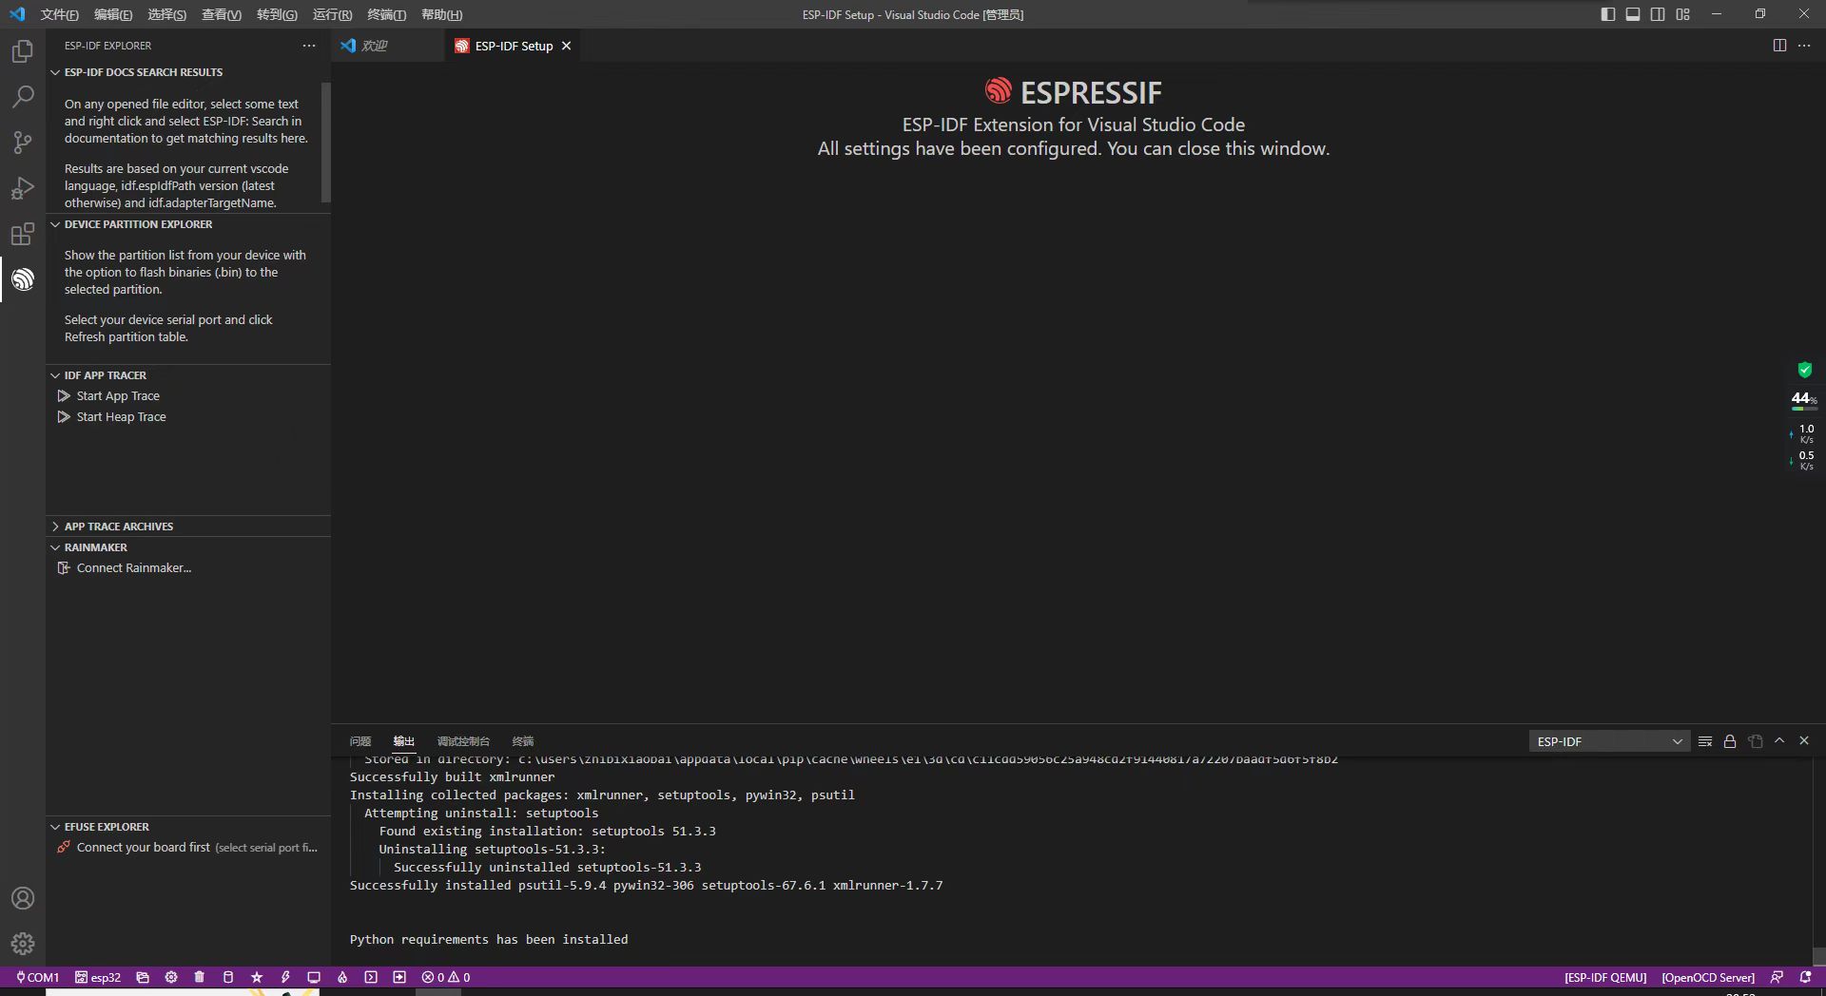The image size is (1826, 996).
Task: Click the current project folder status icon
Action: pyautogui.click(x=143, y=977)
